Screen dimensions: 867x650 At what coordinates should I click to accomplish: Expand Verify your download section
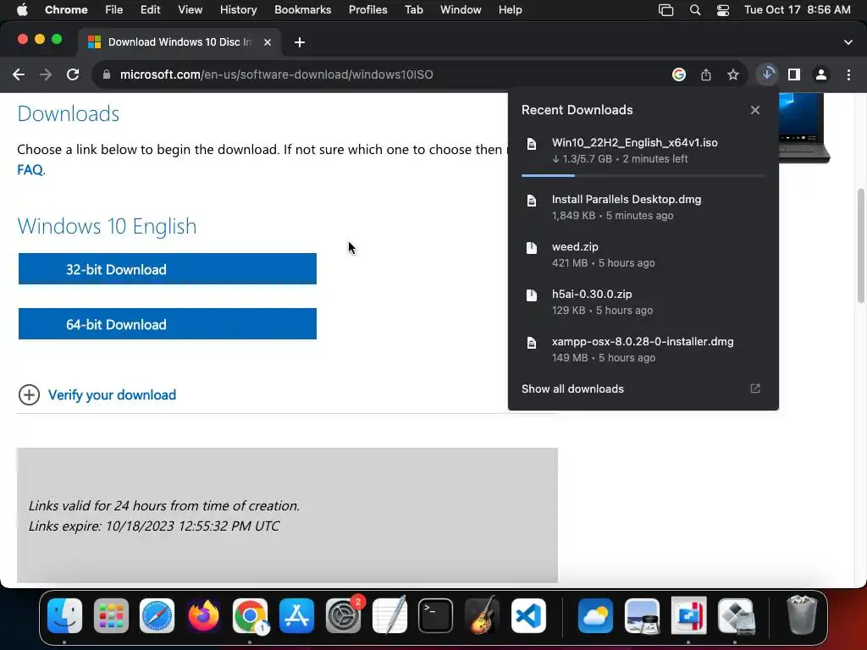(29, 395)
